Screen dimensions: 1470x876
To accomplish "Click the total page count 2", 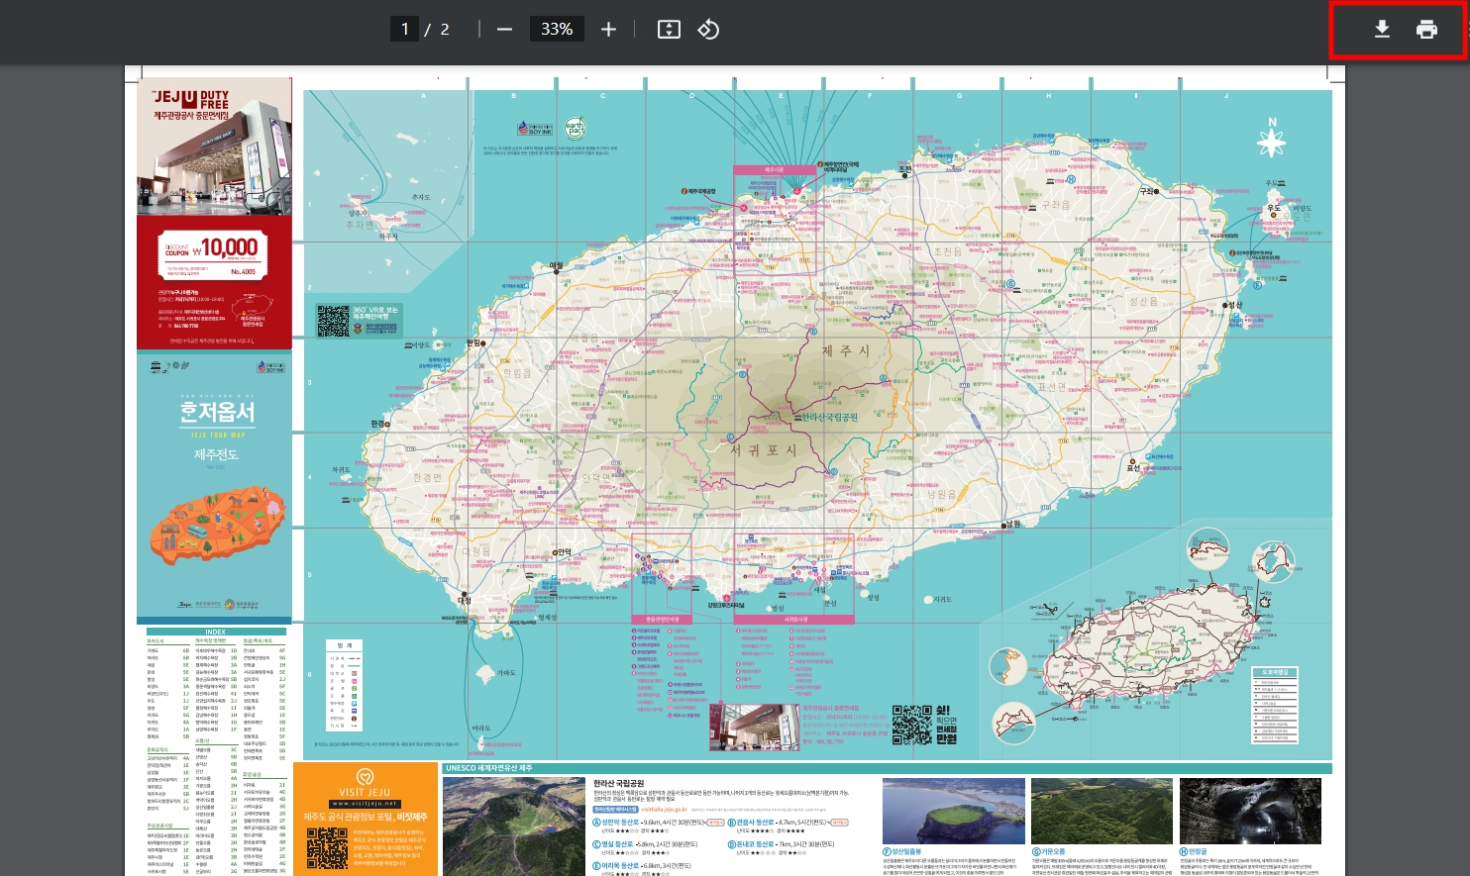I will [445, 30].
